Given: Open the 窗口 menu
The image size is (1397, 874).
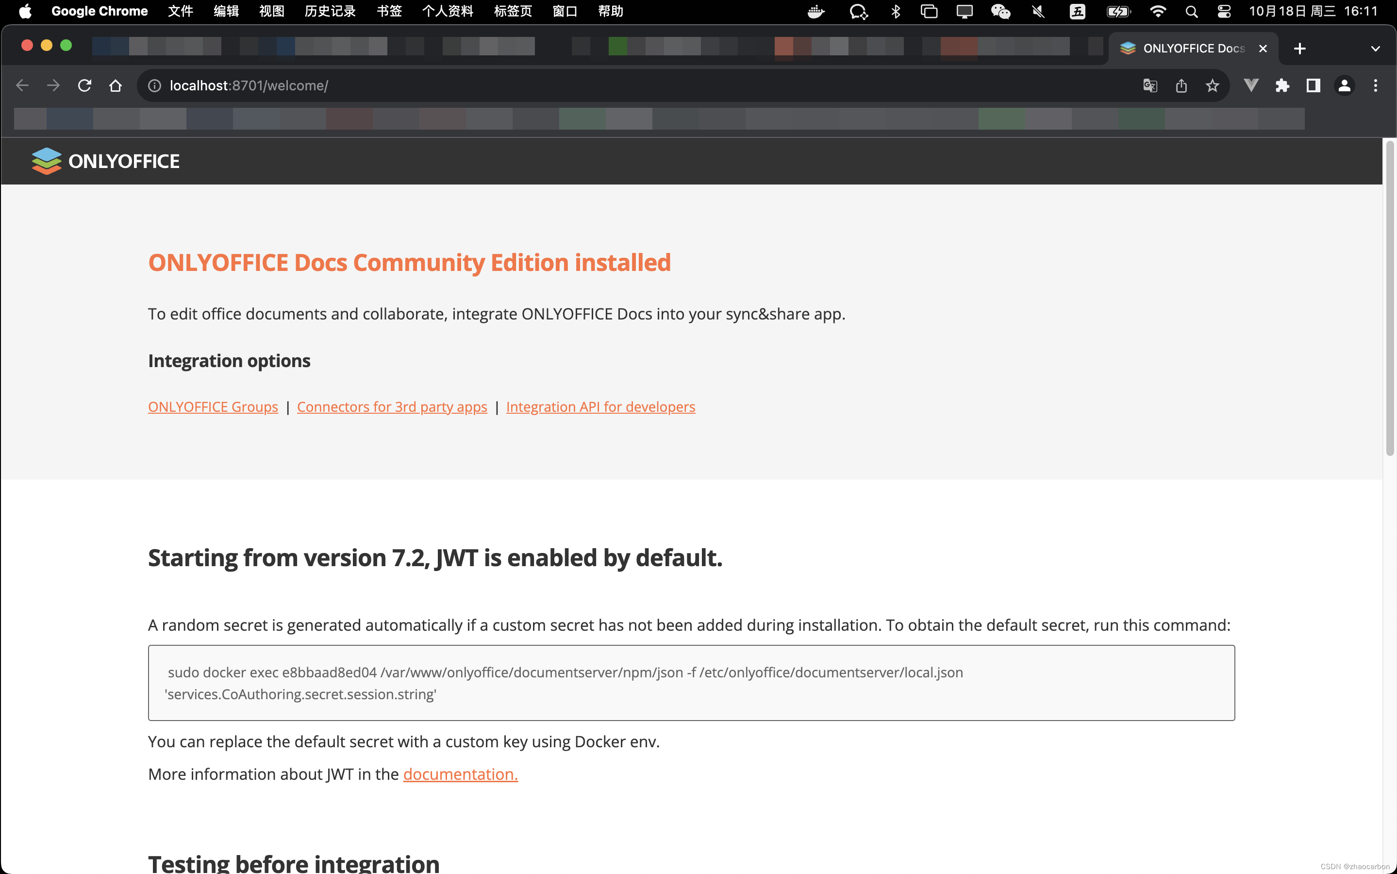Looking at the screenshot, I should 565,12.
